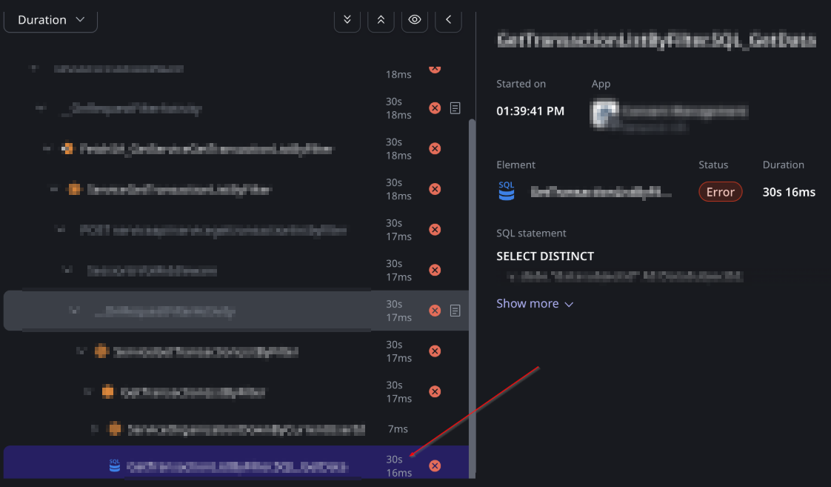Expand all nodes using the double-down chevron button
This screenshot has width=831, height=487.
pos(347,20)
